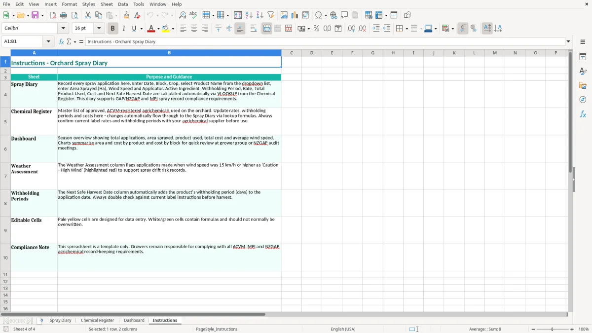Toggle Wrap Text button
The width and height of the screenshot is (592, 333).
[x=254, y=29]
